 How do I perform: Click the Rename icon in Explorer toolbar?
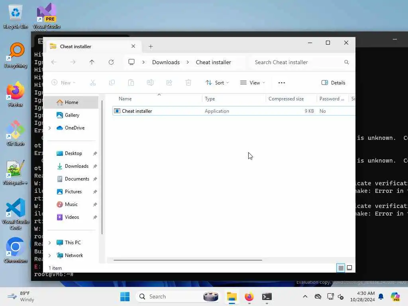(150, 83)
